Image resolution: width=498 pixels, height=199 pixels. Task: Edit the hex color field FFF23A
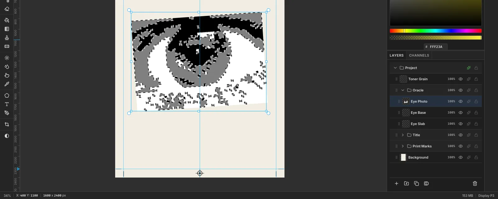(436, 47)
